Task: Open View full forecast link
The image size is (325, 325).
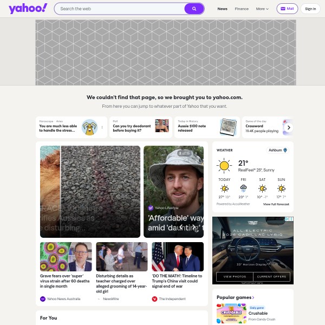Action: click(276, 204)
